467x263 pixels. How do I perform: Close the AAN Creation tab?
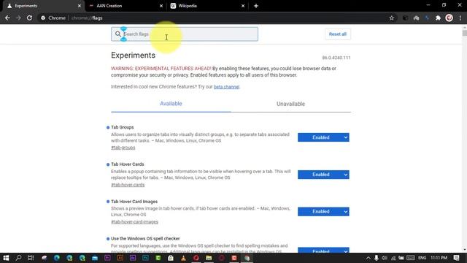click(x=161, y=6)
